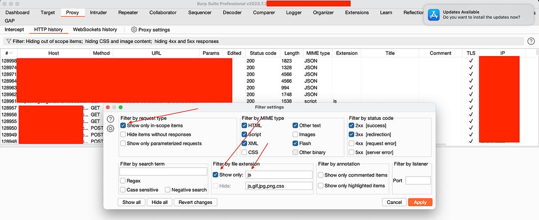This screenshot has width=539, height=220.
Task: Check 5xx server error filter
Action: pos(351,152)
